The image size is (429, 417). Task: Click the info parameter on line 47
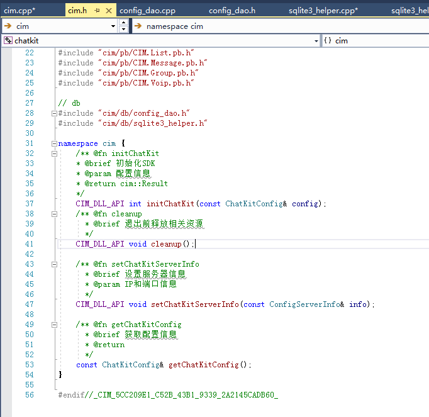pyautogui.click(x=358, y=304)
